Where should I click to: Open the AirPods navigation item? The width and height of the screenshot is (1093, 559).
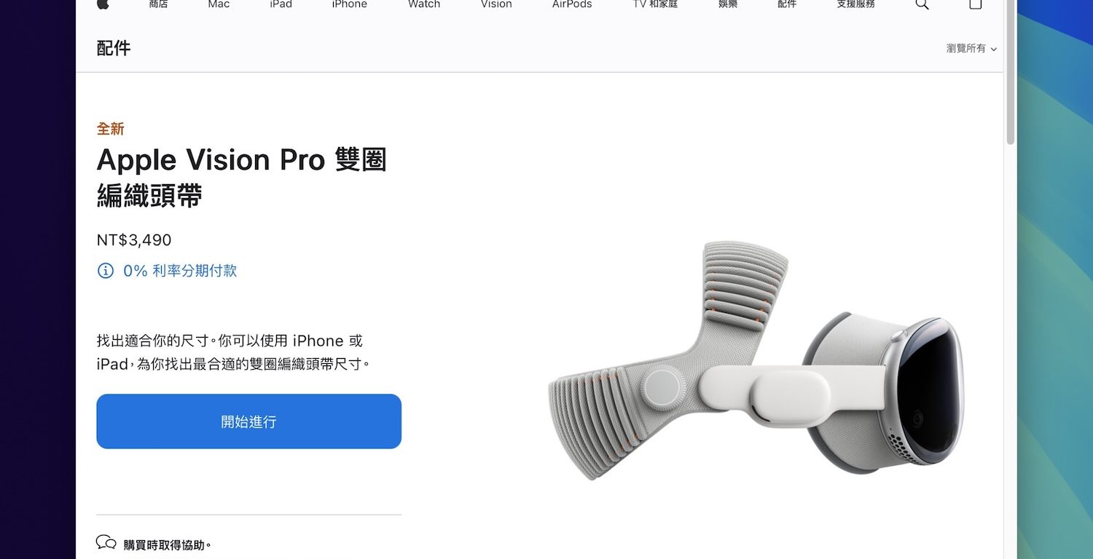(x=572, y=4)
